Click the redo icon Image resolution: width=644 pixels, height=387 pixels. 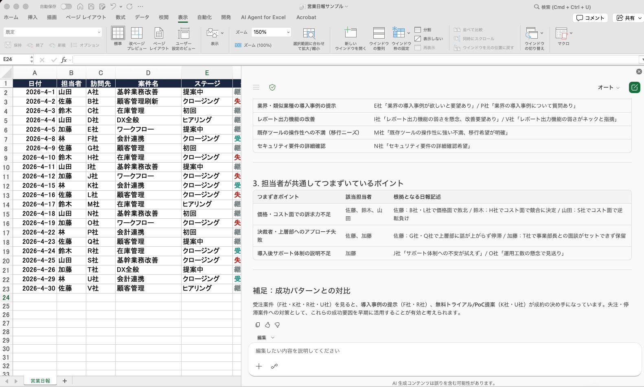pyautogui.click(x=129, y=7)
